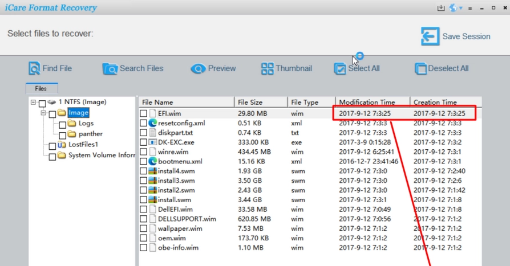Screen dimensions: 510x266
Task: Click the install.swm archive icon
Action: 152,200
